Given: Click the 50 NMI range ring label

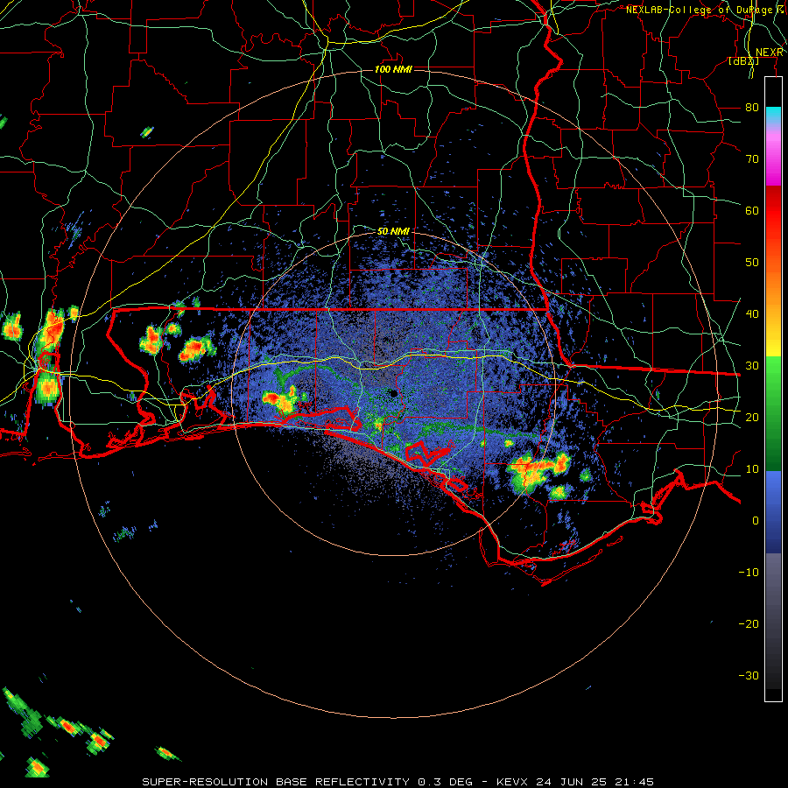Looking at the screenshot, I should point(393,232).
